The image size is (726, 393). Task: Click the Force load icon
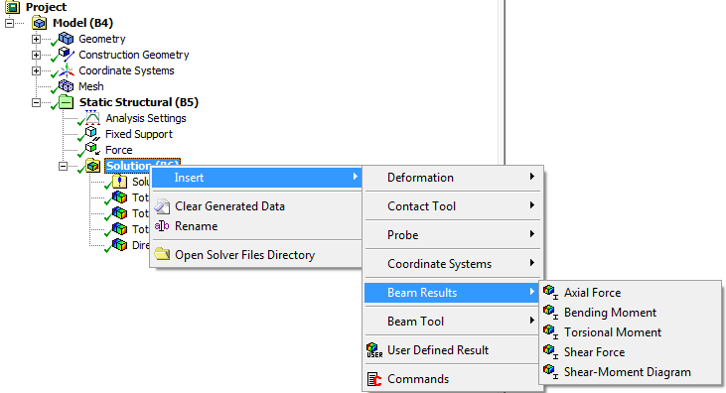point(92,150)
